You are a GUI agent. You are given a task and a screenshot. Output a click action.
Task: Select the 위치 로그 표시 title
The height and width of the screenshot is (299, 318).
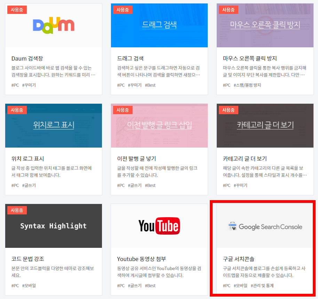pyautogui.click(x=27, y=159)
